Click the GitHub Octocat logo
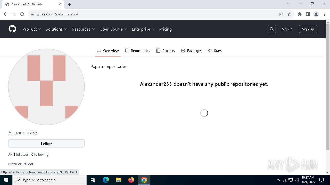The width and height of the screenshot is (330, 185). coord(12,29)
